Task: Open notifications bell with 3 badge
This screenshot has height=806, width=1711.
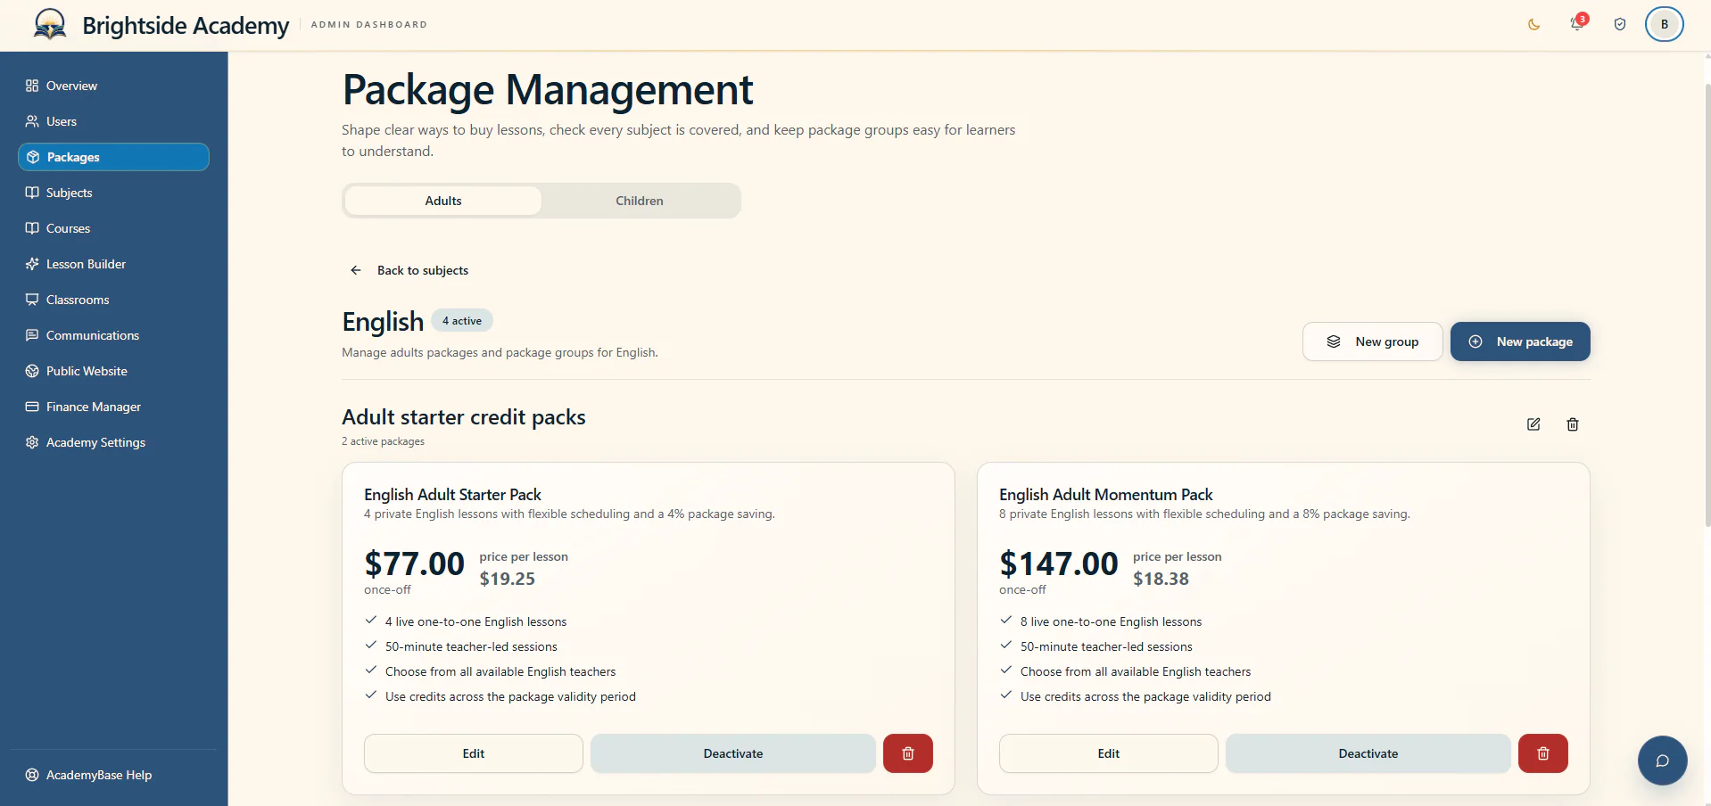Action: 1577,24
